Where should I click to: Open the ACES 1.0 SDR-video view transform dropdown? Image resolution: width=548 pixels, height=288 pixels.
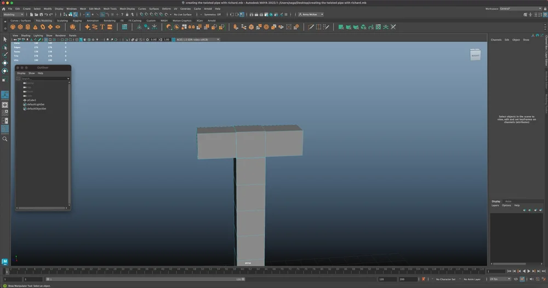197,39
